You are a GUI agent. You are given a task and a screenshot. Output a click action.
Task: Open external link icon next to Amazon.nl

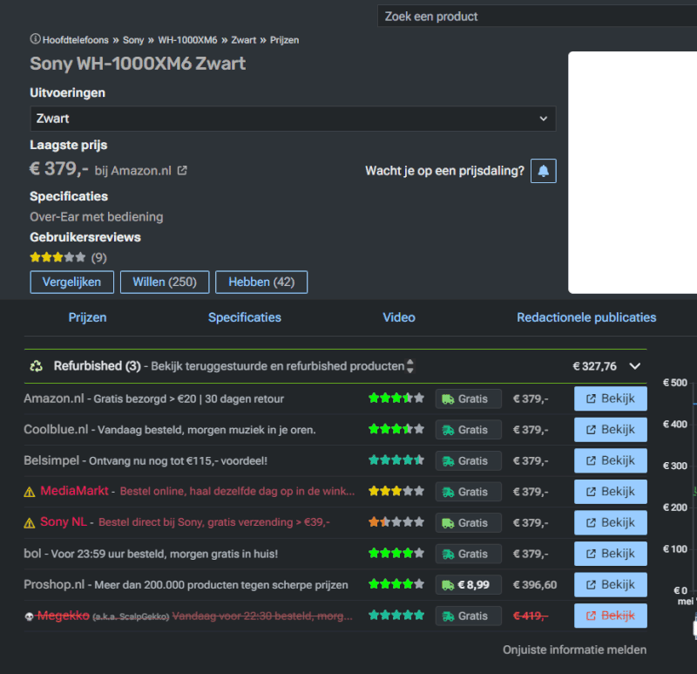pos(182,170)
